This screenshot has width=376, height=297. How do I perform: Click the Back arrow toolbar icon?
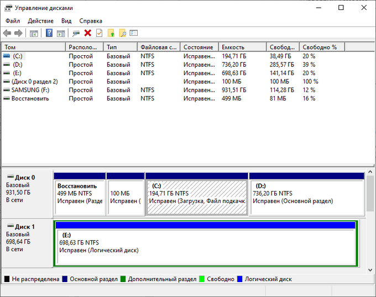pyautogui.click(x=7, y=33)
